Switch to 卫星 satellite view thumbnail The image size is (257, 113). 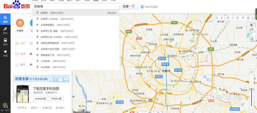251,37
